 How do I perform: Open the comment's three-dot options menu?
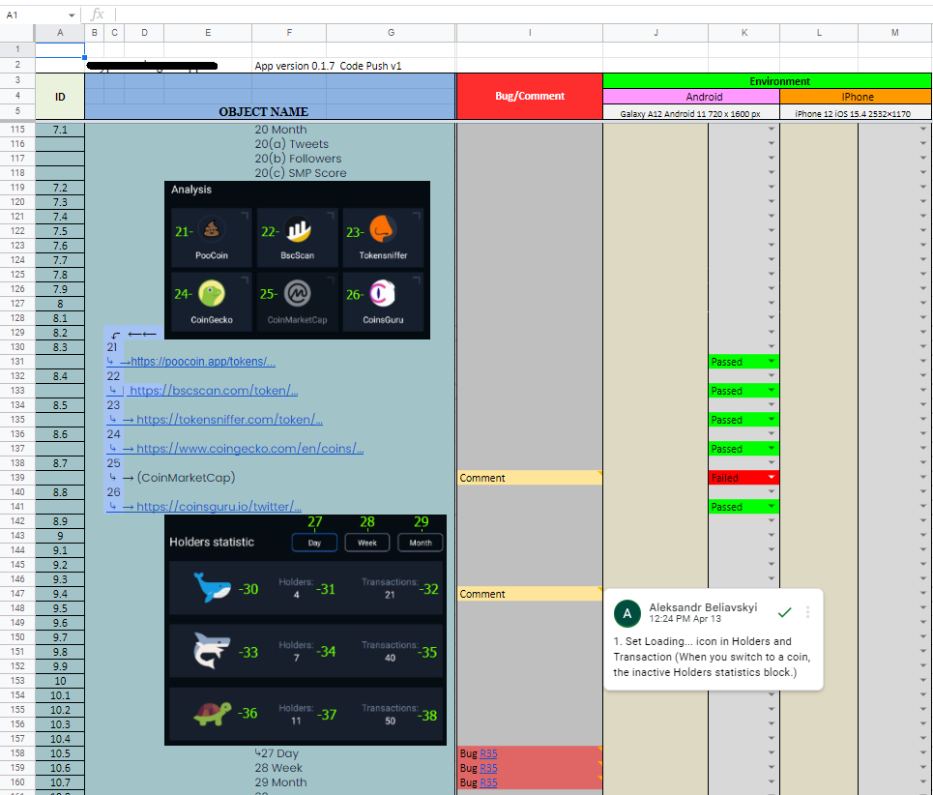tap(807, 612)
